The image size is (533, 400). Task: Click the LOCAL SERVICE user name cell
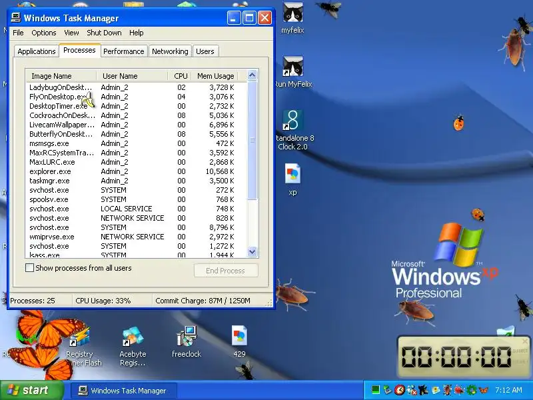click(127, 209)
